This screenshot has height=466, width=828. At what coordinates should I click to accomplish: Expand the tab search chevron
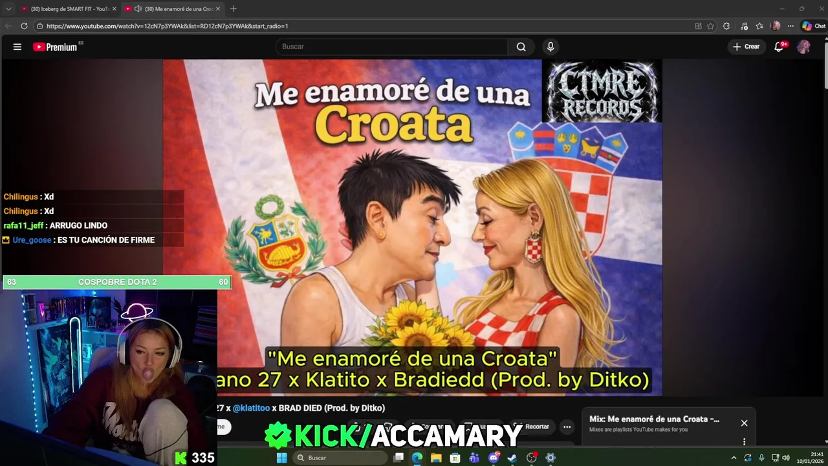tap(8, 8)
